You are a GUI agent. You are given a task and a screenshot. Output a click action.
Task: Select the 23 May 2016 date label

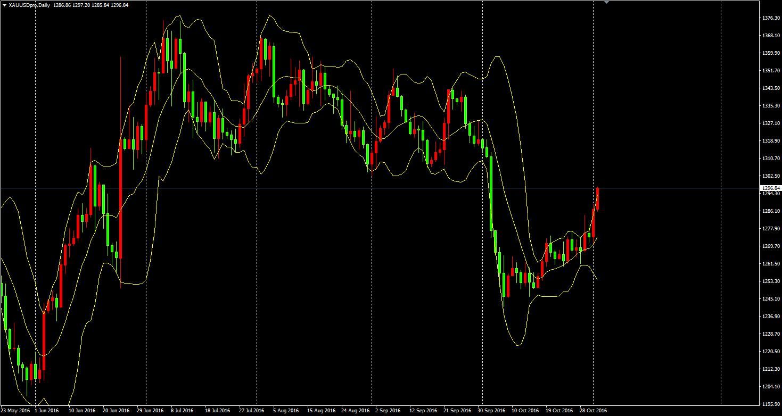click(15, 411)
